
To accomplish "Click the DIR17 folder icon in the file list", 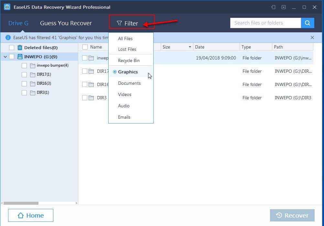I will click(x=91, y=71).
